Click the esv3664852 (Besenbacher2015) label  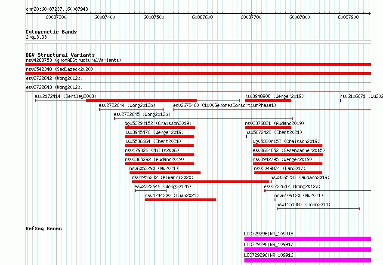pos(289,150)
